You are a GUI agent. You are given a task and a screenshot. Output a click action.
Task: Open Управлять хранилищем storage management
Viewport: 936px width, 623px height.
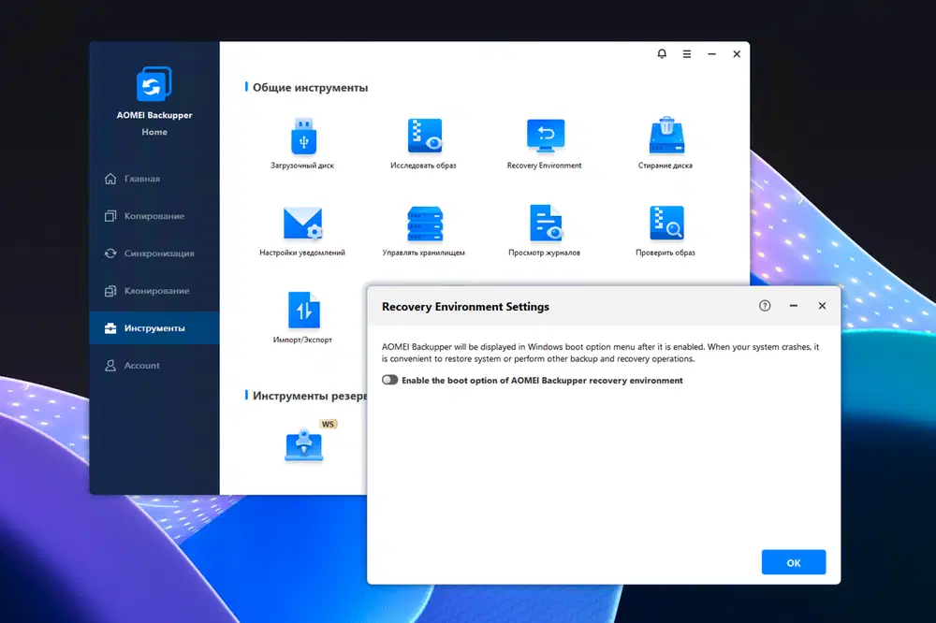pyautogui.click(x=424, y=231)
